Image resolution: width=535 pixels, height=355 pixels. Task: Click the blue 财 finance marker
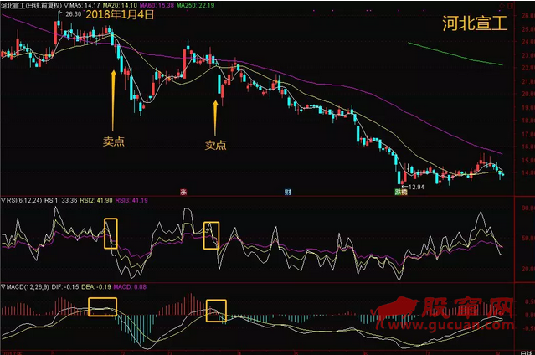(287, 191)
